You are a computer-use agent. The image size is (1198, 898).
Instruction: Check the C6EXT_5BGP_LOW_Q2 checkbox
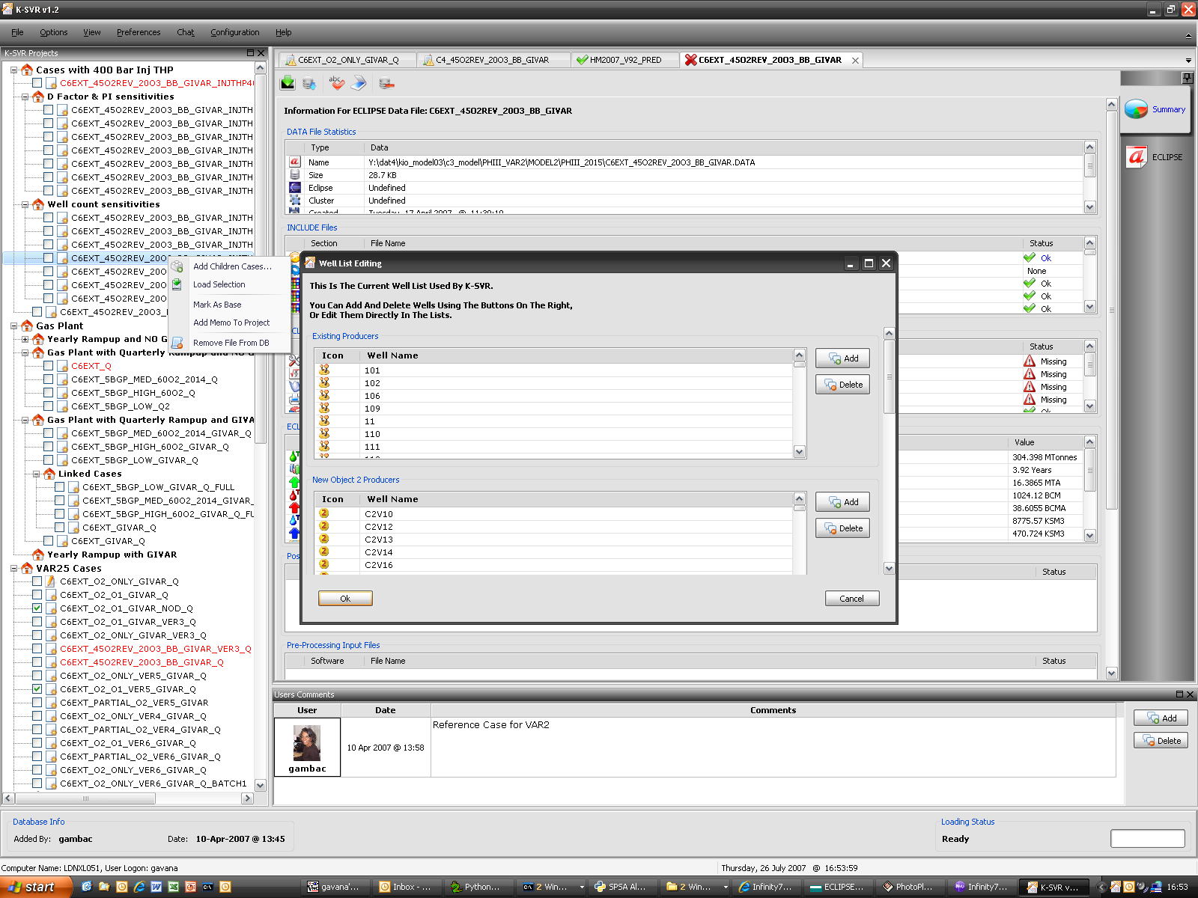pos(48,406)
